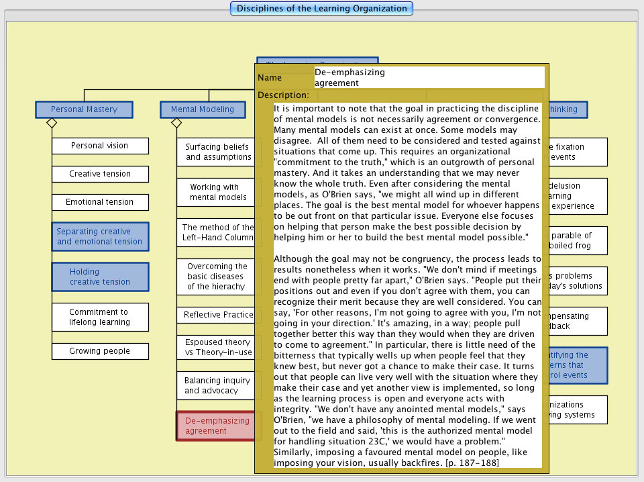Click the Growing people node
This screenshot has width=644, height=482.
(x=100, y=351)
